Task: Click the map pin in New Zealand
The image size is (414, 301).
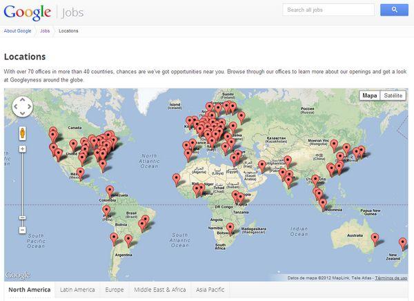Action: tap(403, 244)
